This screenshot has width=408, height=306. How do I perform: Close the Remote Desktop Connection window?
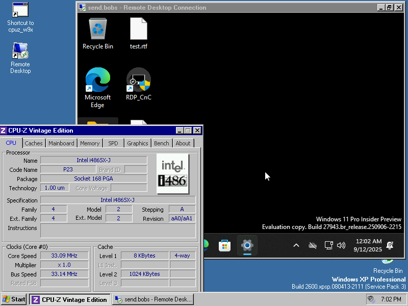pyautogui.click(x=399, y=8)
